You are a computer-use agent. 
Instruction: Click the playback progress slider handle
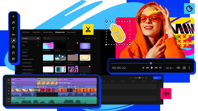pyautogui.click(x=151, y=63)
